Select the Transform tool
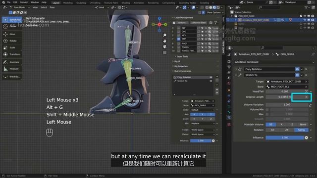The image size is (317, 178). (12, 54)
